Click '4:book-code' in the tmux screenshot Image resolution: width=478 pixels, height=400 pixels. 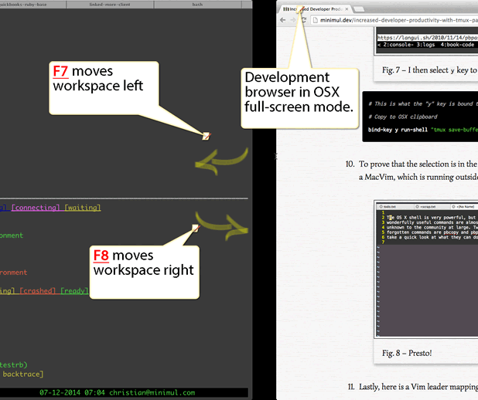coord(457,45)
